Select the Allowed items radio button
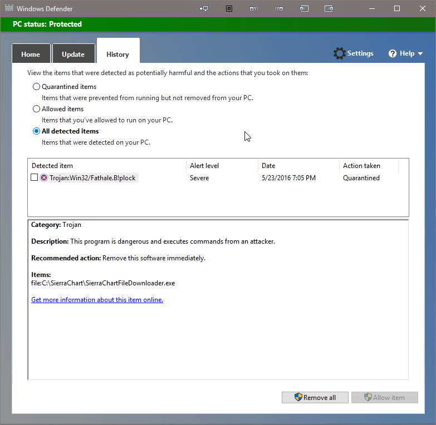Image resolution: width=436 pixels, height=425 pixels. [x=36, y=109]
